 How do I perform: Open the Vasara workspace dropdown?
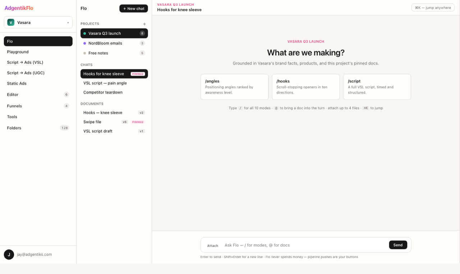pos(38,22)
